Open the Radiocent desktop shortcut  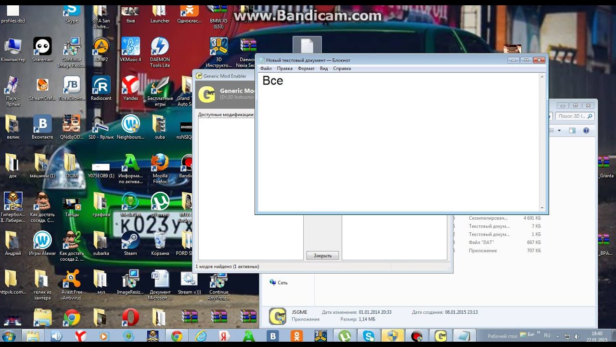click(x=101, y=88)
